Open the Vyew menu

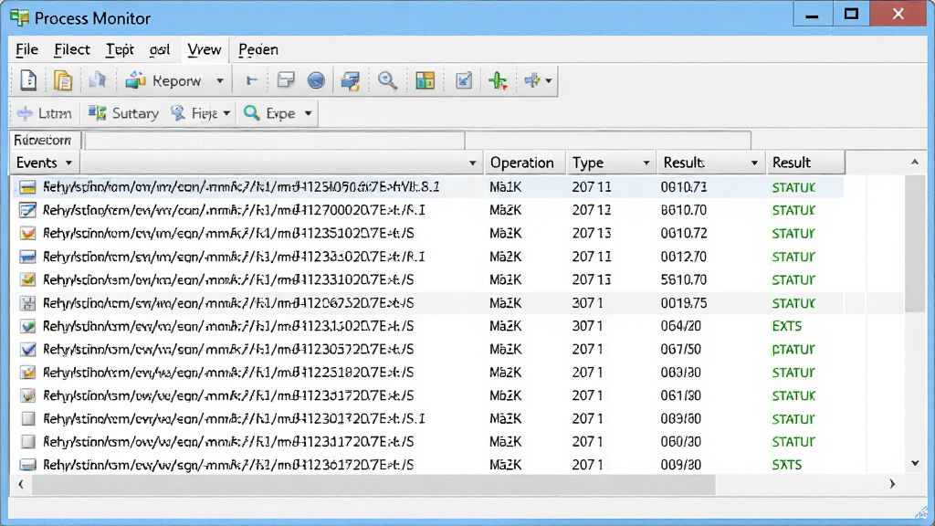205,49
